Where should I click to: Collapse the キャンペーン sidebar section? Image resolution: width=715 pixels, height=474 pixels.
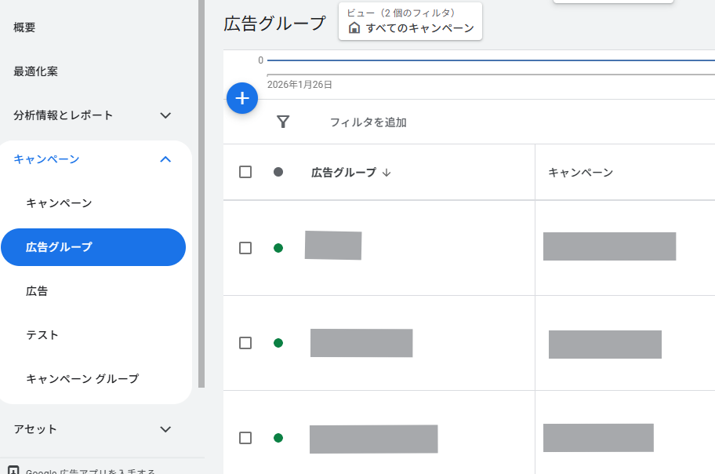click(x=165, y=159)
